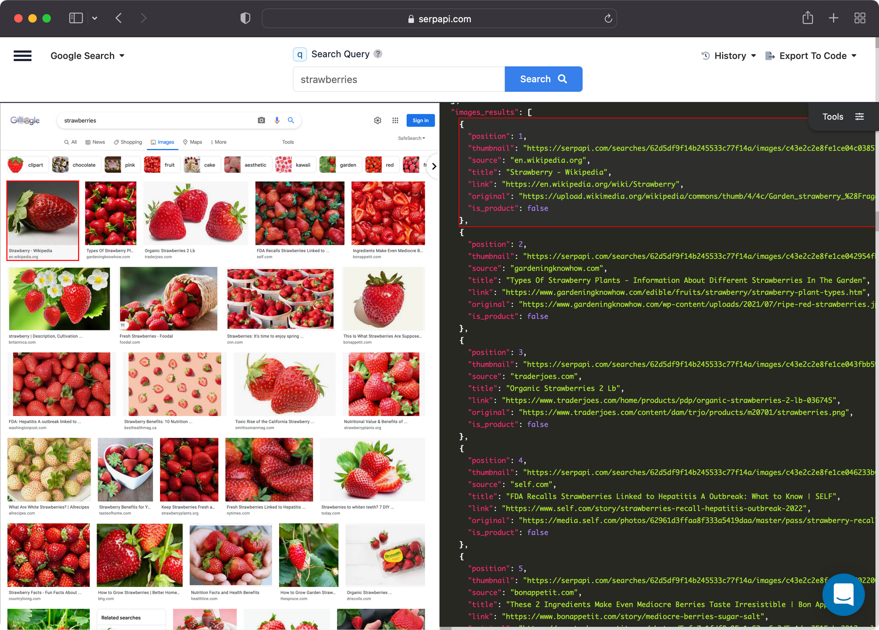
Task: Click the History icon in toolbar
Action: pyautogui.click(x=706, y=55)
